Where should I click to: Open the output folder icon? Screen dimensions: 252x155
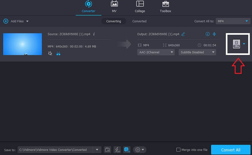pos(107,150)
